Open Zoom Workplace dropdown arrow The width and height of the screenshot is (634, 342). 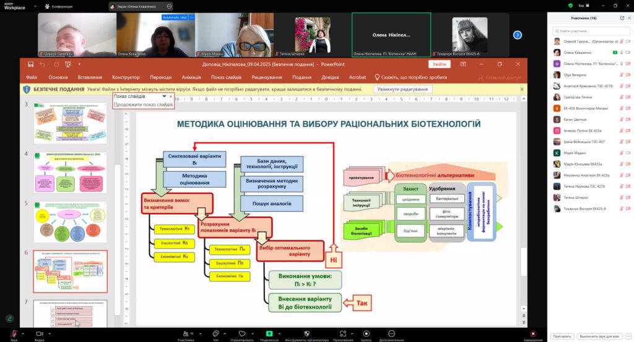(35, 6)
